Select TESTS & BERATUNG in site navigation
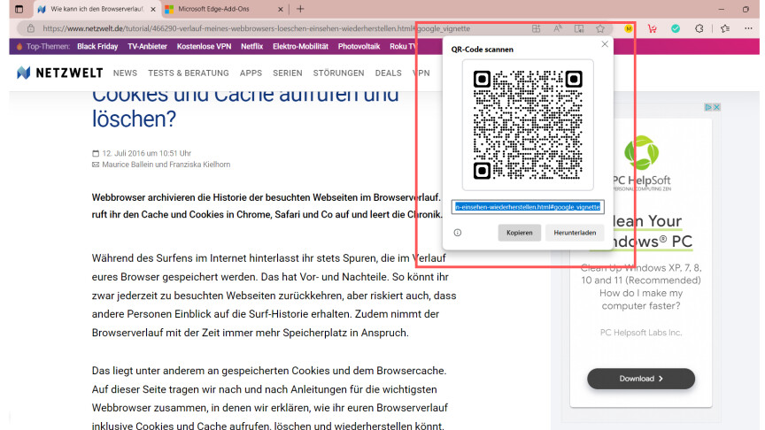Screen dimensions: 765x430 click(188, 73)
